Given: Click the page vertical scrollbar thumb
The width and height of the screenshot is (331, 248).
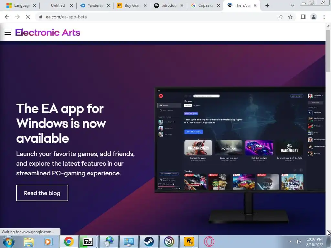Looking at the screenshot, I should click(x=328, y=51).
